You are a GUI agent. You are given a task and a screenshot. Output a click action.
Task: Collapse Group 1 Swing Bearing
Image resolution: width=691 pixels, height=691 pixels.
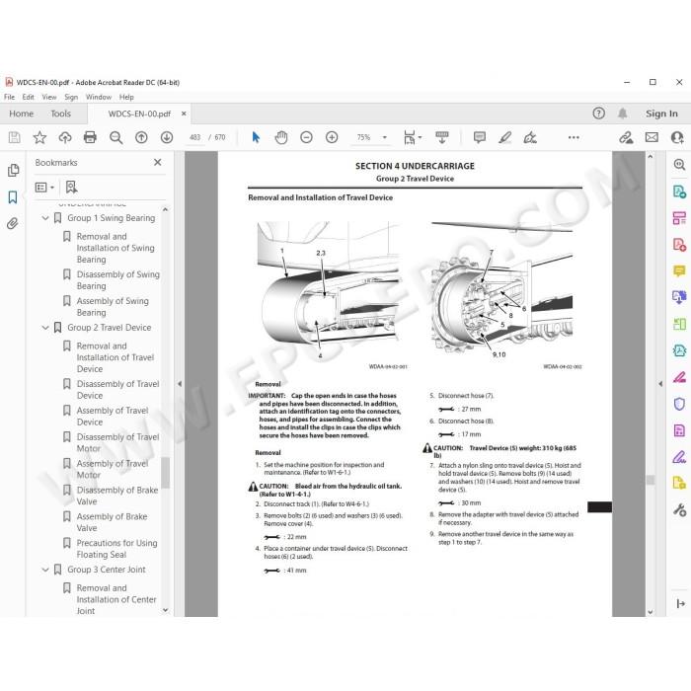click(45, 218)
